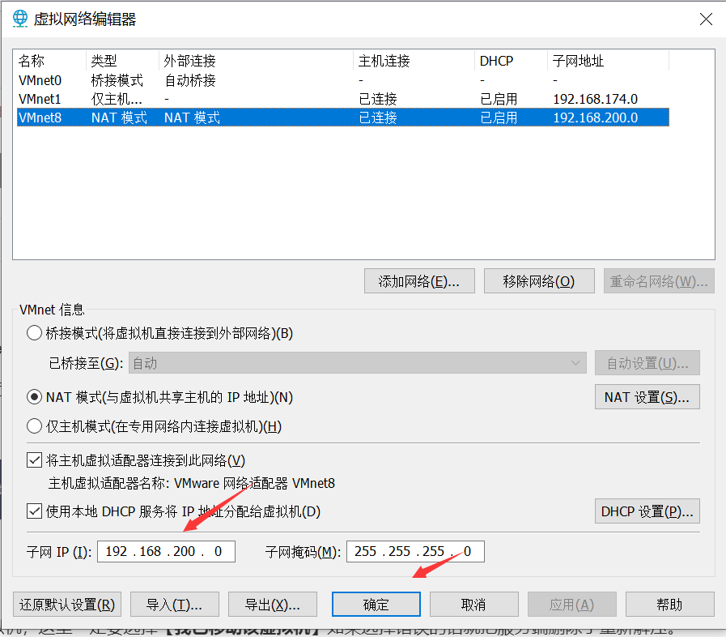Click the 移除网络(O) button
The width and height of the screenshot is (726, 637).
tap(539, 281)
